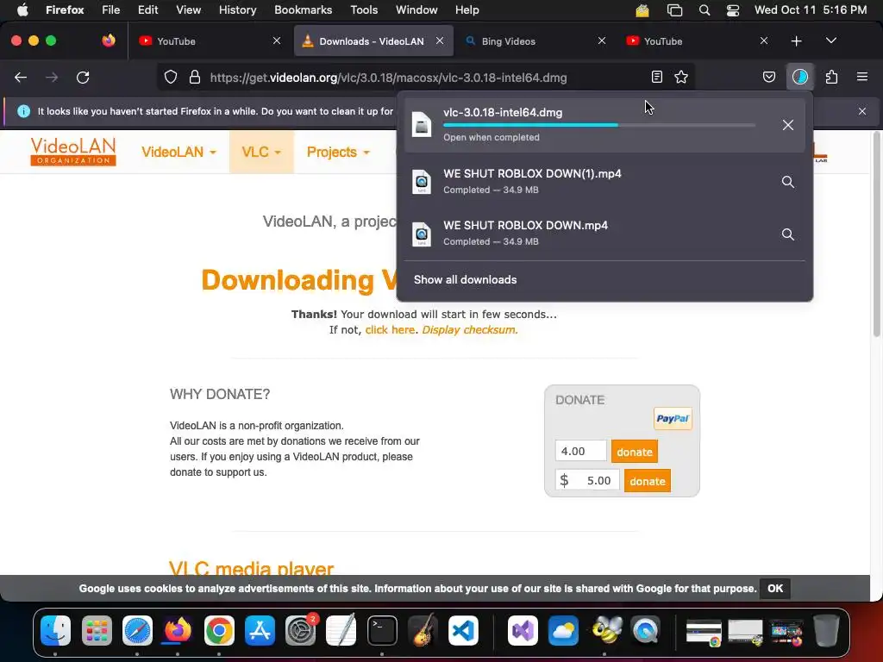
Task: Open the File menu
Action: coord(110,10)
